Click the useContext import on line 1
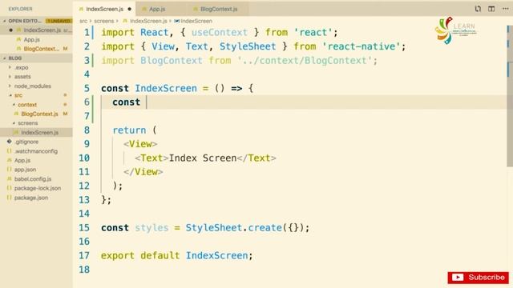Viewport: 513px width, 288px height. click(220, 32)
